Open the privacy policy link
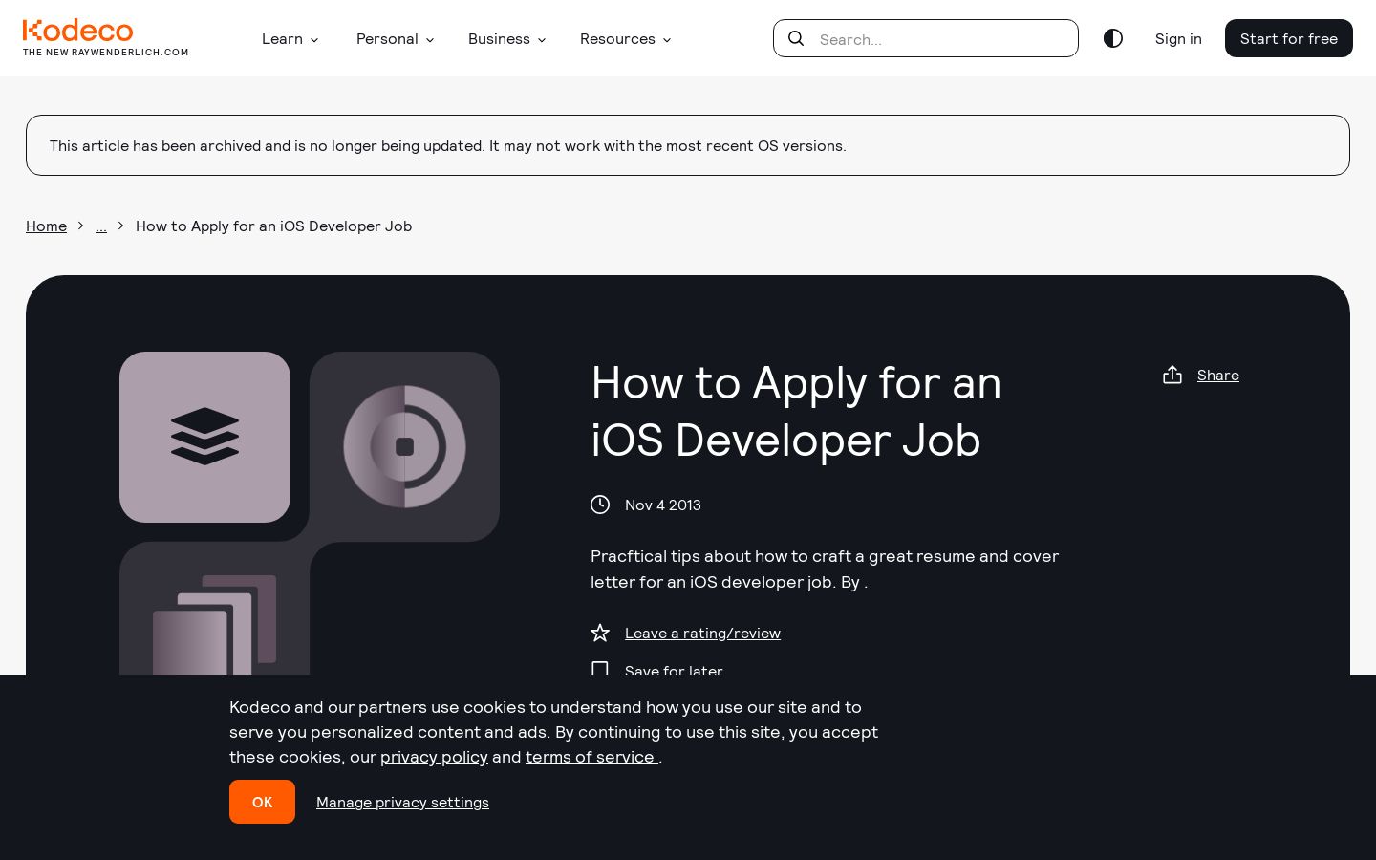The height and width of the screenshot is (860, 1376). pyautogui.click(x=434, y=757)
